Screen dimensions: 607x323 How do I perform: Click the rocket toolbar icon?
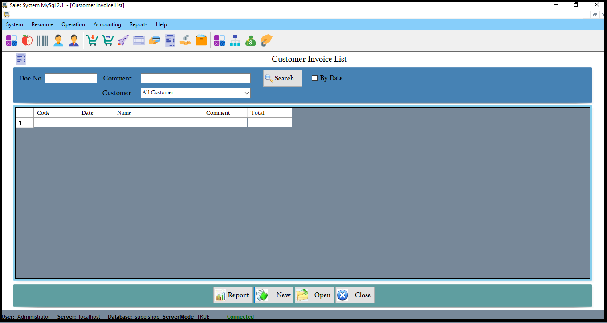123,40
